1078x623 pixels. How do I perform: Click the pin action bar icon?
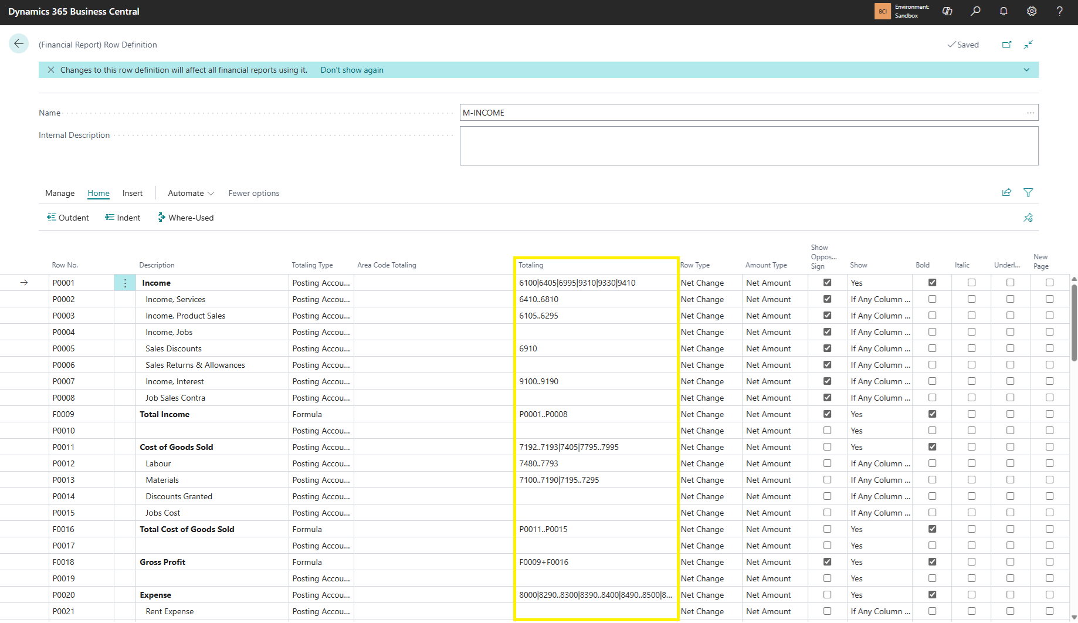pyautogui.click(x=1028, y=218)
